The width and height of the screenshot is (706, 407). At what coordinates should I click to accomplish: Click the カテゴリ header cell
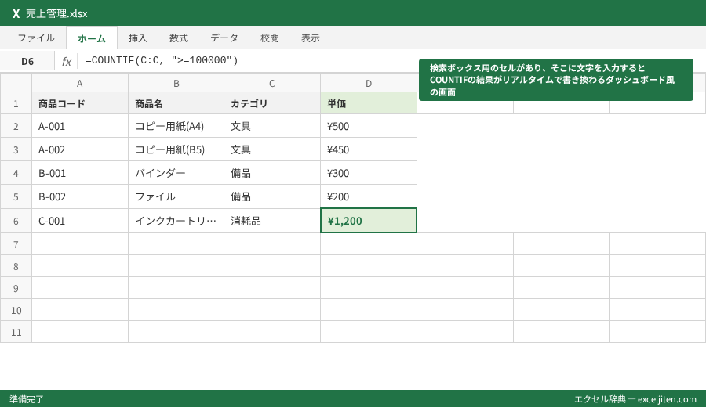(x=272, y=103)
